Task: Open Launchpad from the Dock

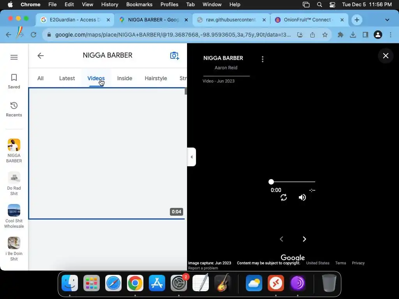Action: (x=92, y=283)
